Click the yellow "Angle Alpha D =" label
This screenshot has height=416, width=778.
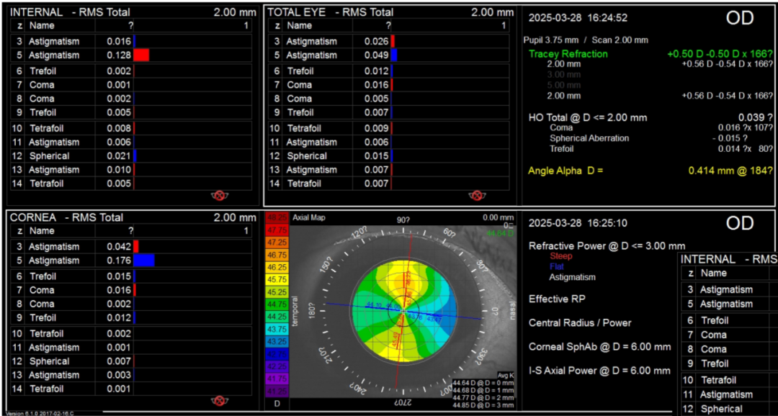[567, 171]
